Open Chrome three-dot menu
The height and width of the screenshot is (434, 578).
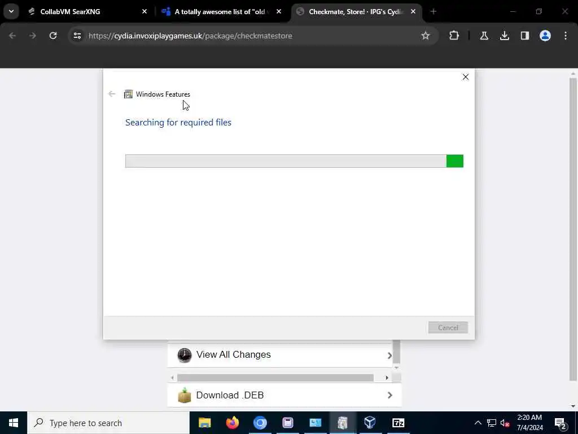[x=566, y=36]
